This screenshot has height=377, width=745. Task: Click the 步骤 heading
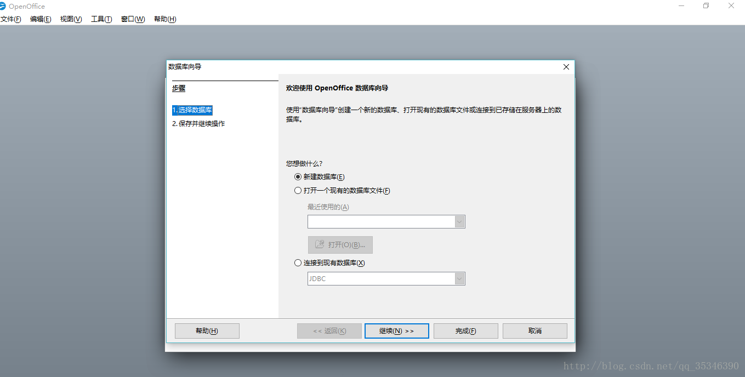[x=179, y=88]
